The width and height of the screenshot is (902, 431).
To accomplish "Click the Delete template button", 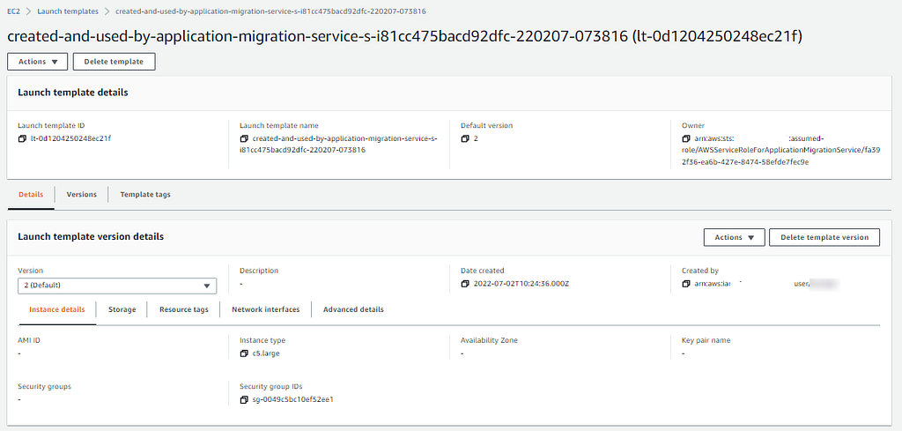I will 114,62.
